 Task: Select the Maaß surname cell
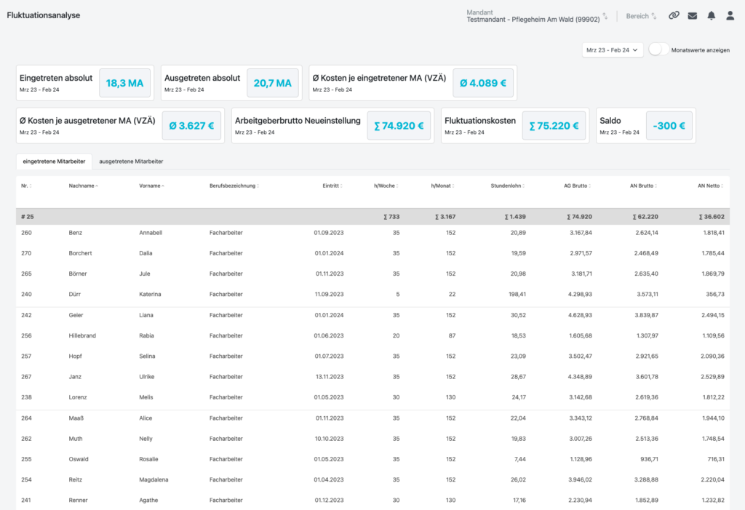76,418
